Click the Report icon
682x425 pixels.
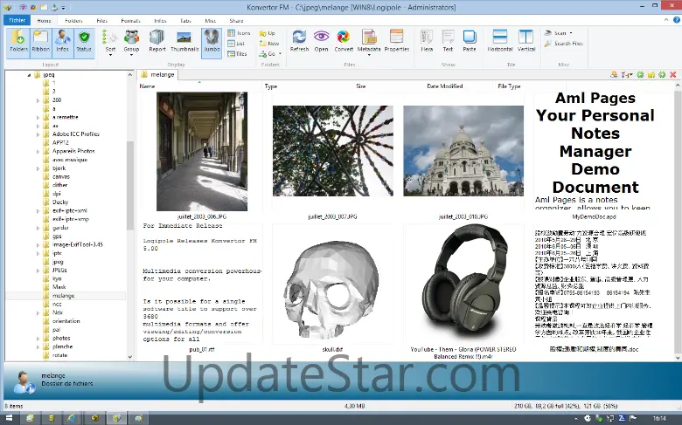(x=157, y=40)
